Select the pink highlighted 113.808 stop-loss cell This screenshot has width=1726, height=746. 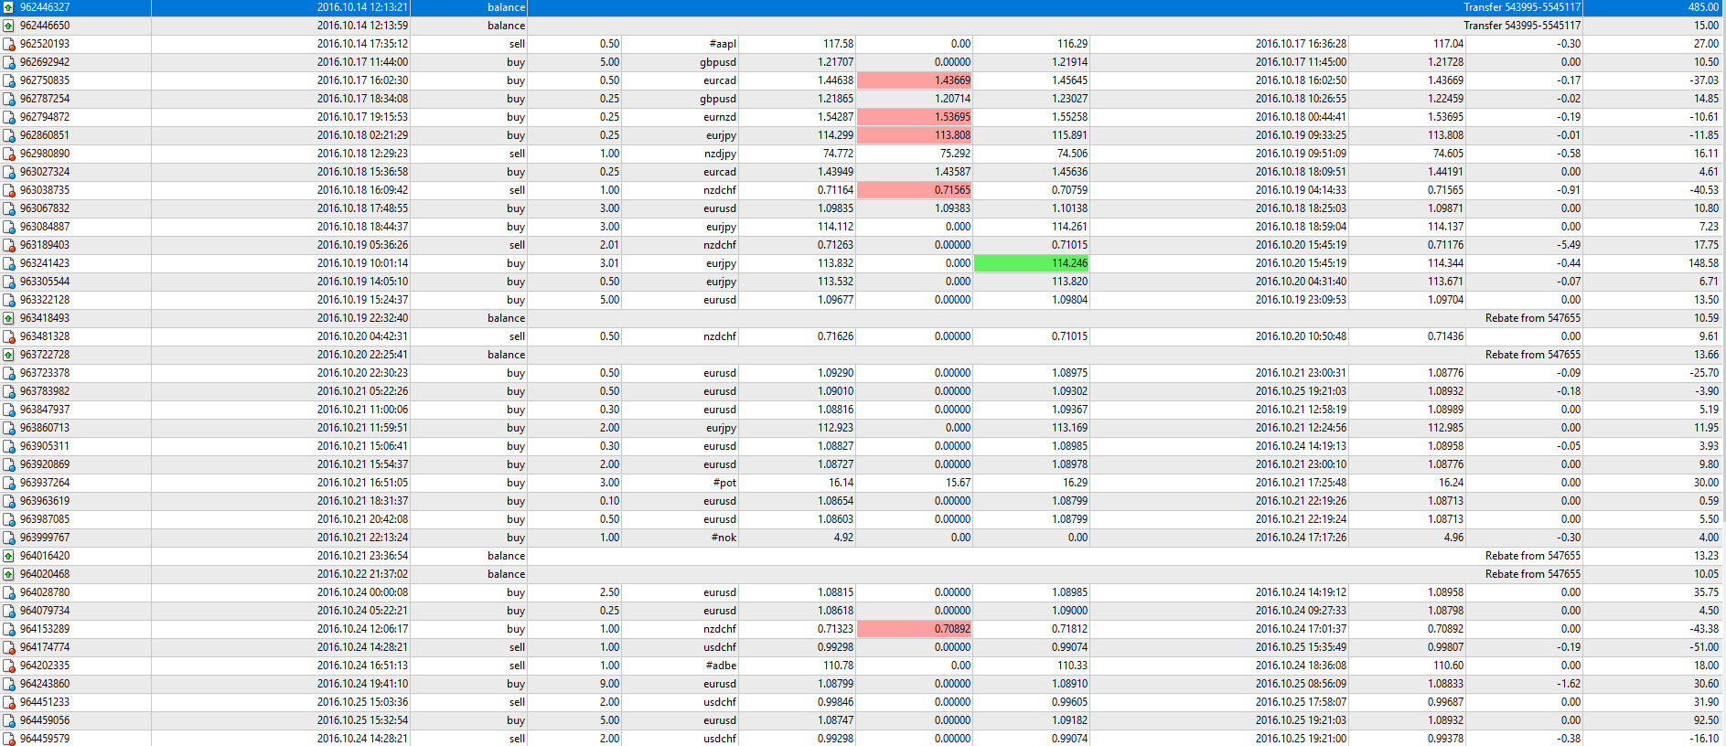pos(915,135)
